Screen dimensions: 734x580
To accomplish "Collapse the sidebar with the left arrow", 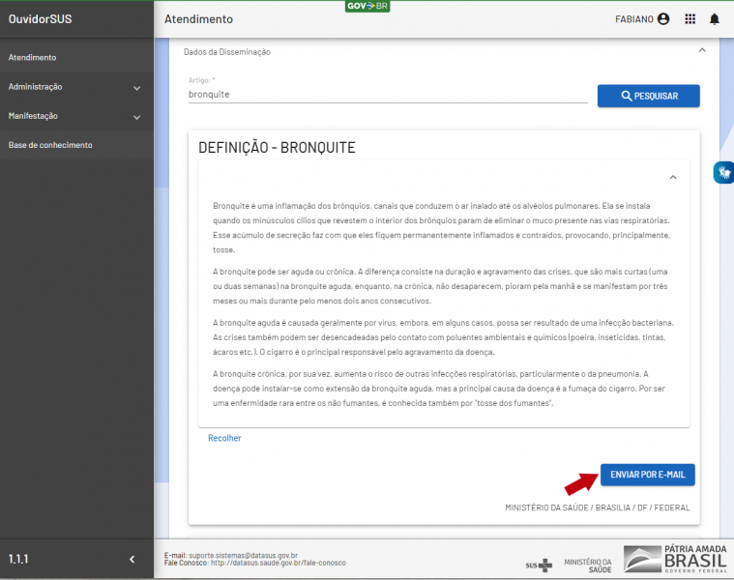I will tap(132, 559).
